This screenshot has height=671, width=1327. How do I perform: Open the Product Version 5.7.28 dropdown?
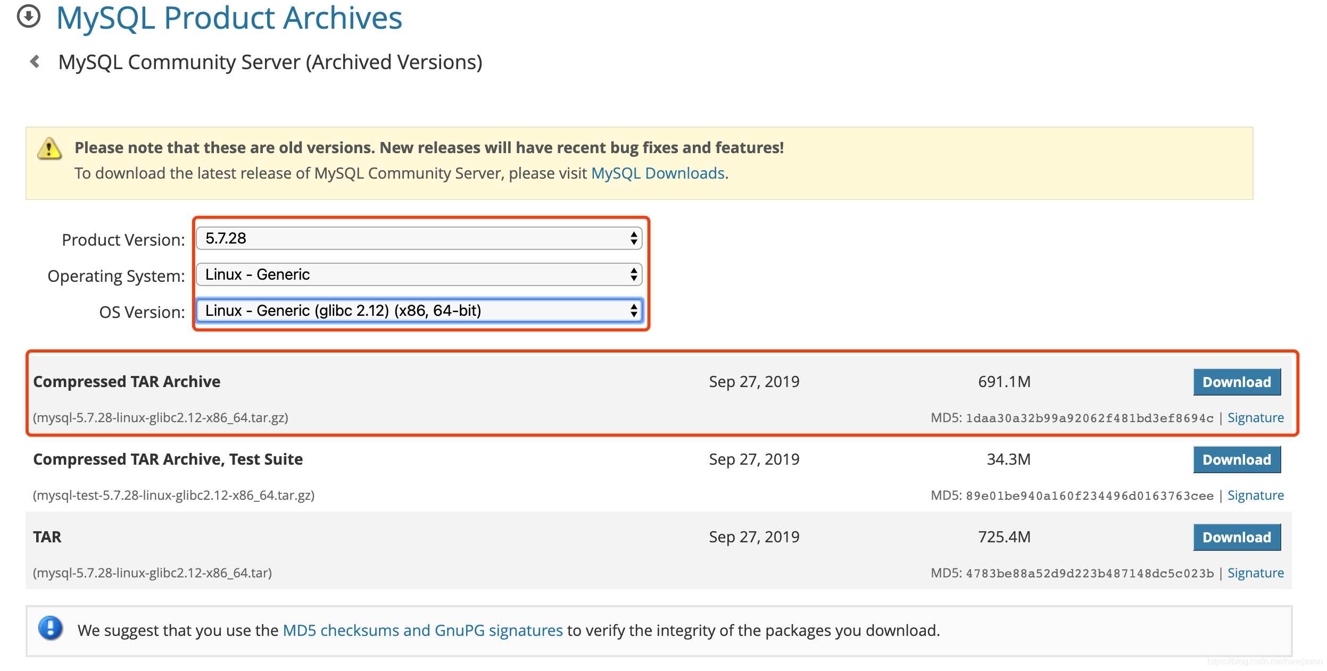419,238
